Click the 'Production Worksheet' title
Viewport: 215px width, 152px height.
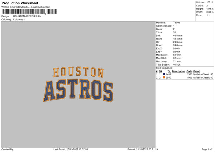click(20, 3)
